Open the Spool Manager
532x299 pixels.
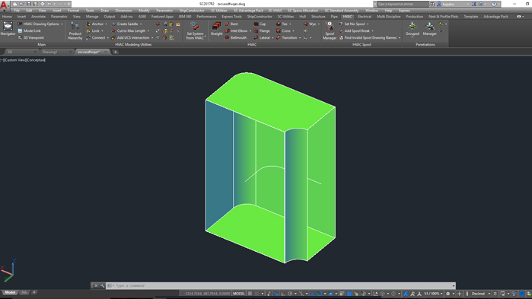(x=329, y=31)
